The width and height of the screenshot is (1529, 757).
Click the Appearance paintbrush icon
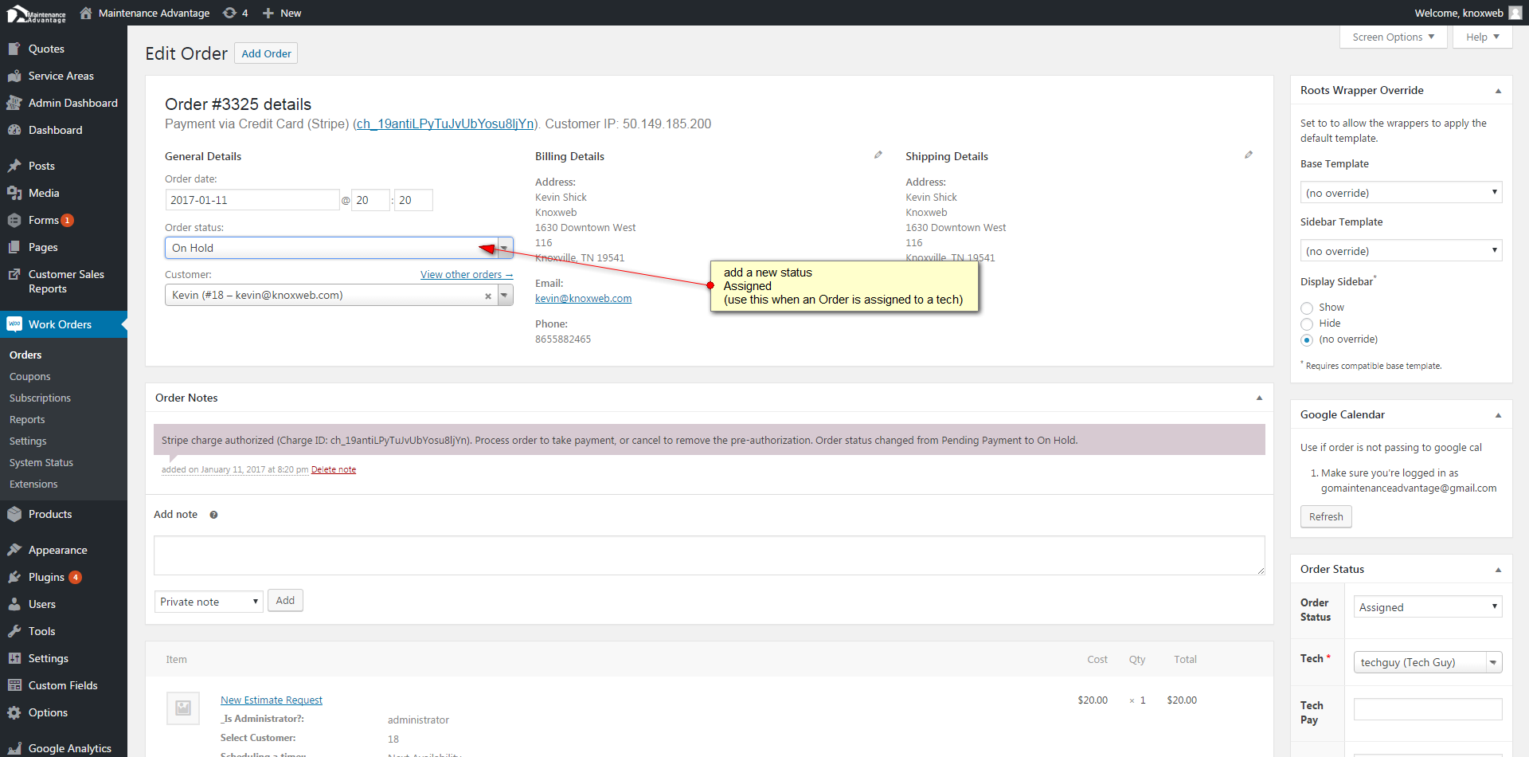14,550
